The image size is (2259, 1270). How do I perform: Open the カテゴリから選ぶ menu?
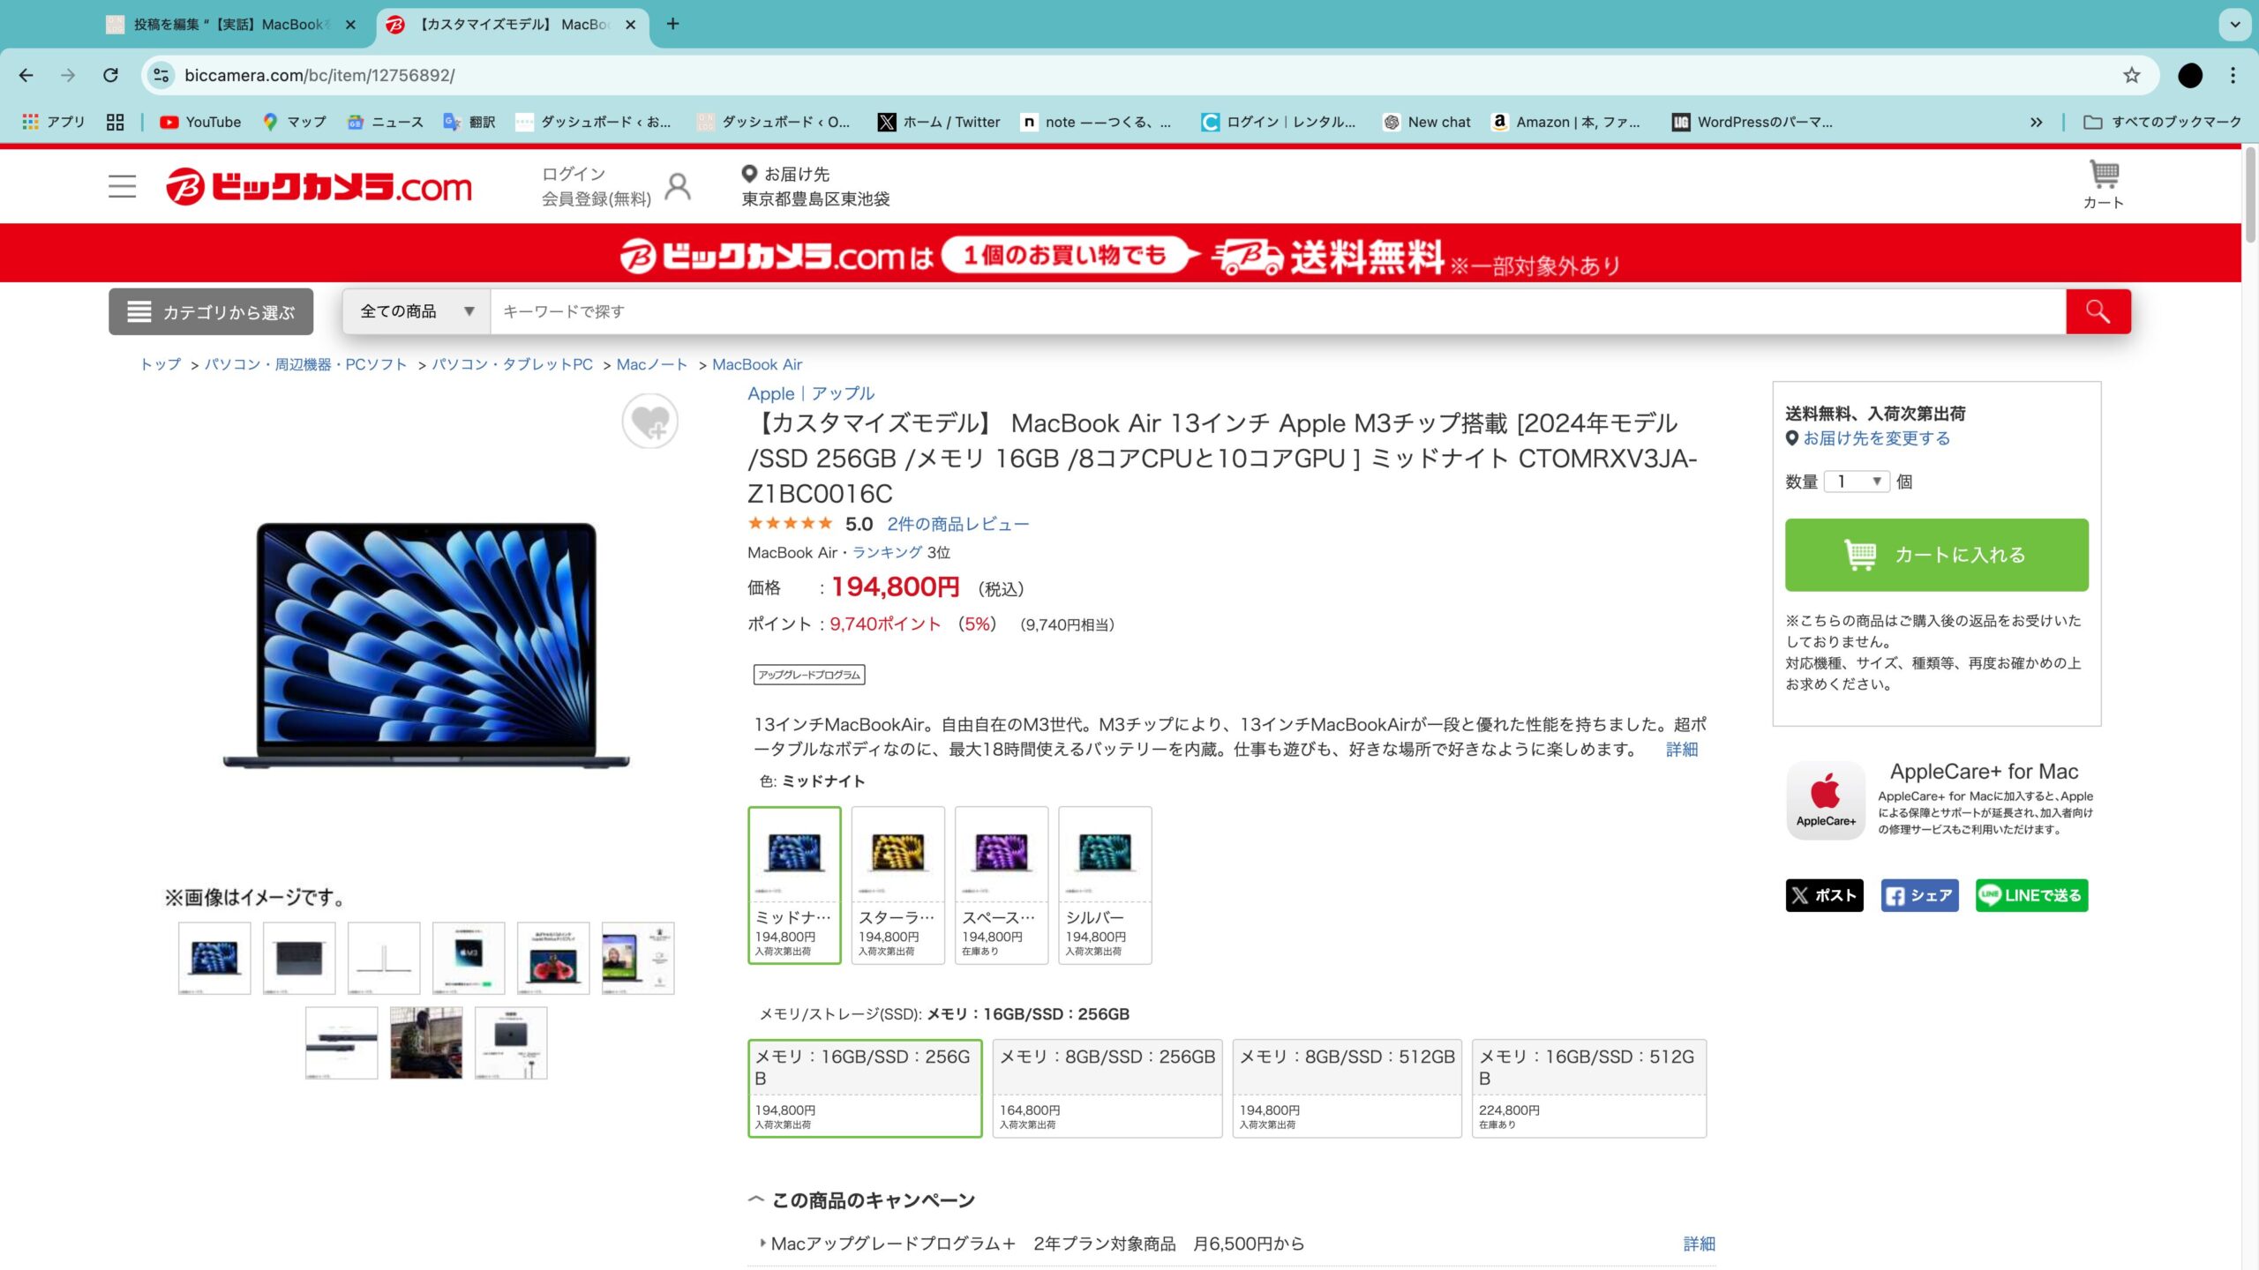210,310
